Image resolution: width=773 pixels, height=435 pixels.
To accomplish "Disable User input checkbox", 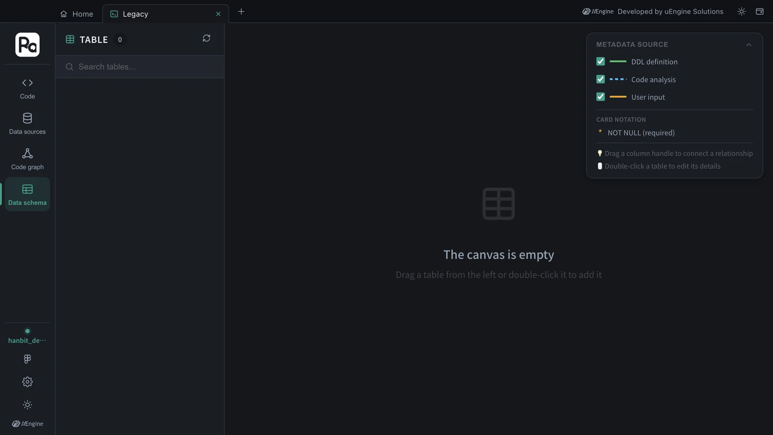I will [x=601, y=97].
